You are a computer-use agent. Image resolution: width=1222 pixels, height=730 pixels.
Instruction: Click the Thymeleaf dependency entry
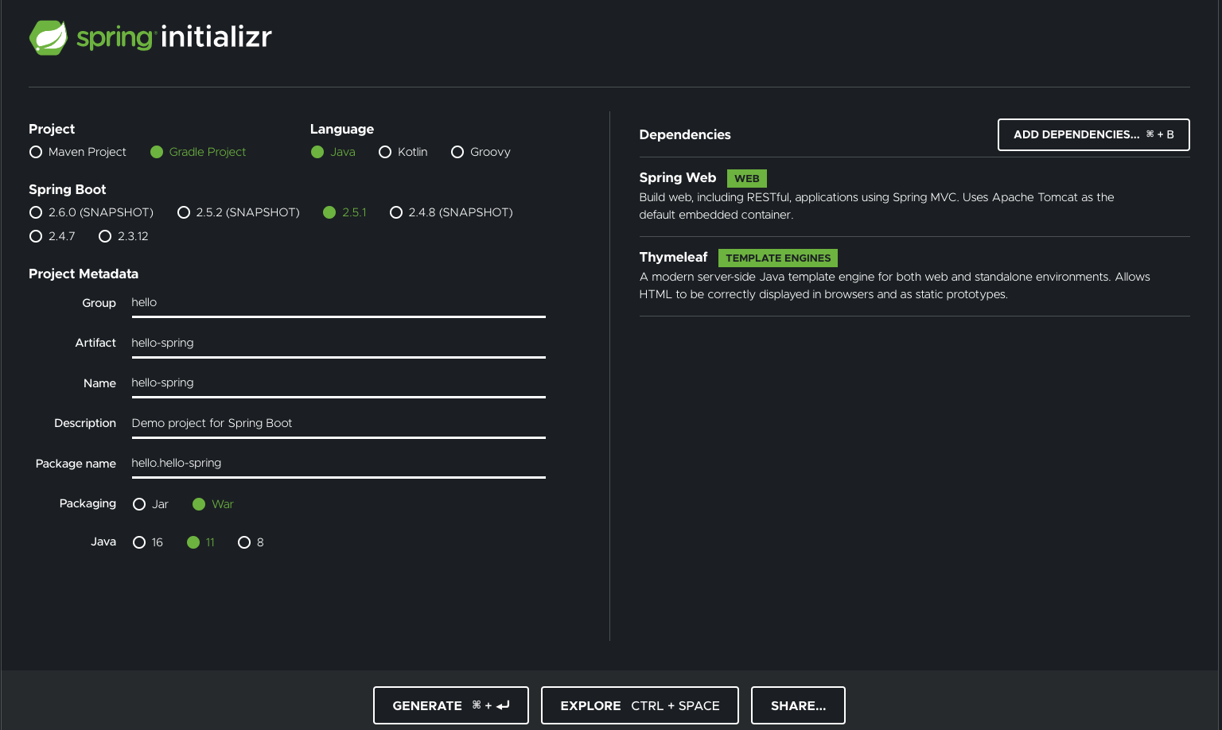914,276
